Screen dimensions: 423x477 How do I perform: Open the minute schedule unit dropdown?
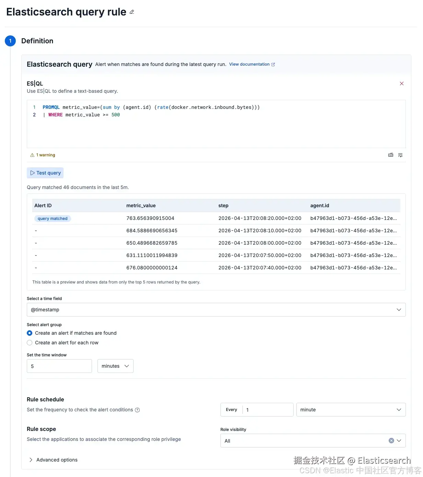click(351, 410)
